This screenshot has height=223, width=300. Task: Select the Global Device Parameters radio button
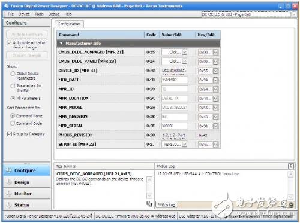(13, 74)
